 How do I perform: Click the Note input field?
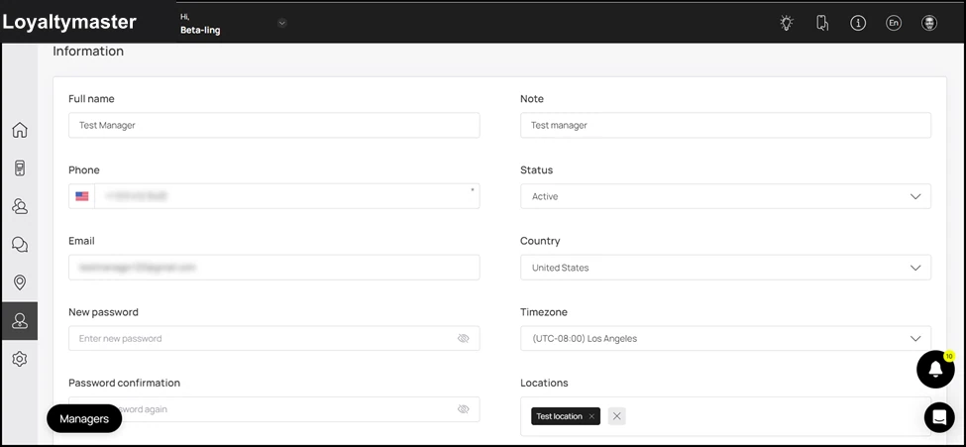(725, 125)
